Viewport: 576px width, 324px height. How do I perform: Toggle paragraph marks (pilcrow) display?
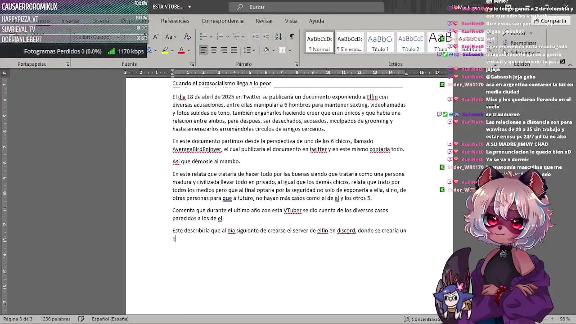click(x=292, y=37)
